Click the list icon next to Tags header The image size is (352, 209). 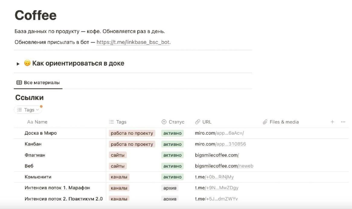pos(111,122)
